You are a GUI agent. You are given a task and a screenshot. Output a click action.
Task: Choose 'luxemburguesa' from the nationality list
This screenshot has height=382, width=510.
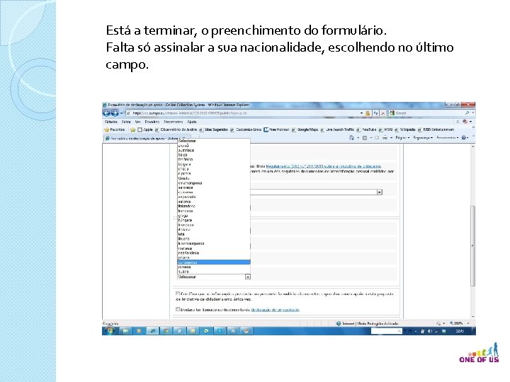pyautogui.click(x=214, y=243)
